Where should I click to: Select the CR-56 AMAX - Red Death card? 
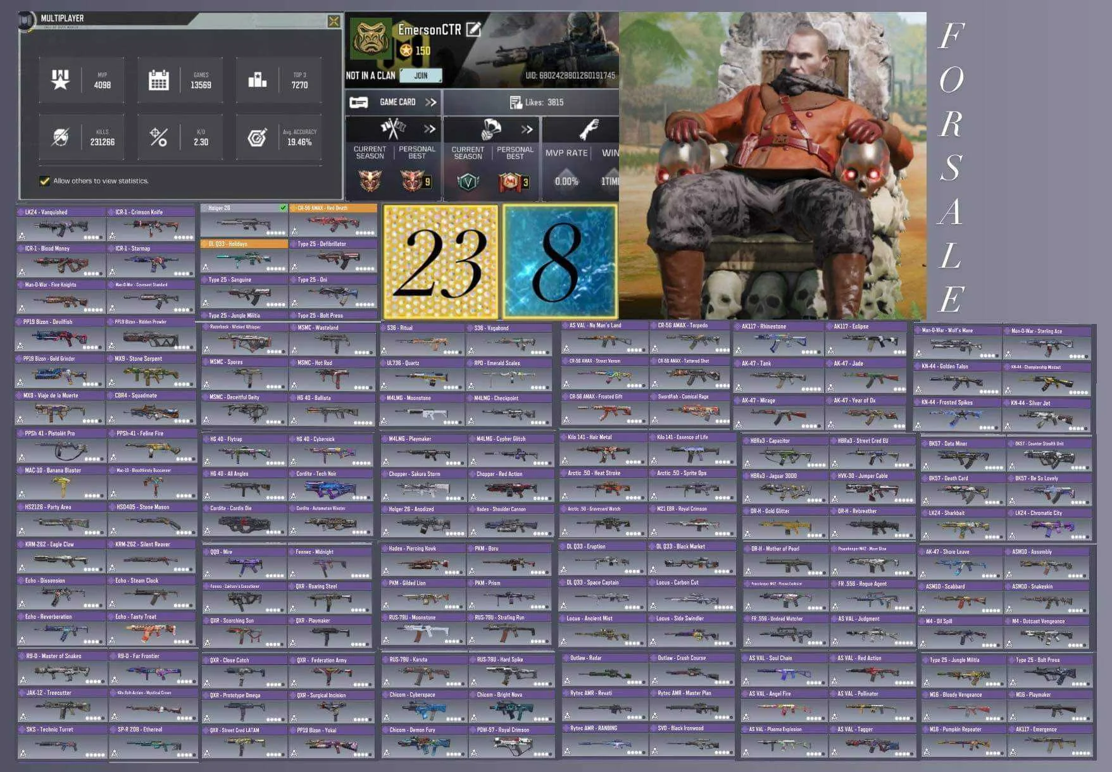coord(333,220)
